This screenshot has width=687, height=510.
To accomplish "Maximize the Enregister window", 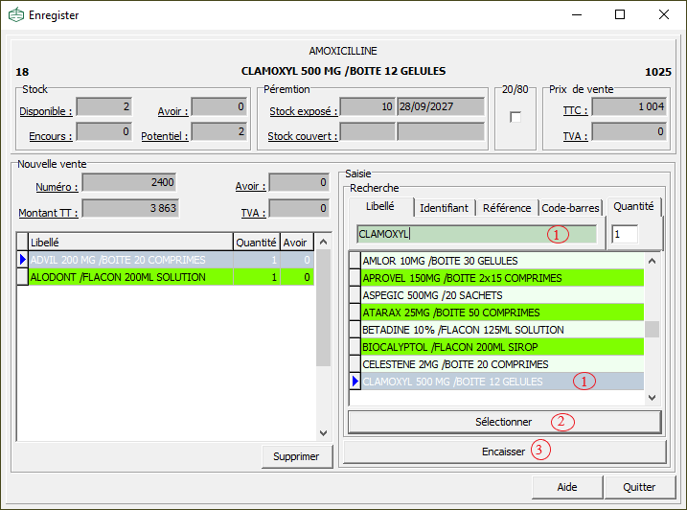I will pos(620,15).
